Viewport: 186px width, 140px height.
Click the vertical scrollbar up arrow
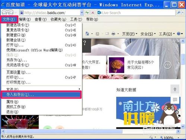tap(183, 41)
